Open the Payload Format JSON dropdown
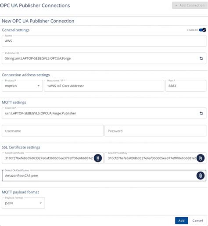The width and height of the screenshot is (208, 226). click(23, 203)
